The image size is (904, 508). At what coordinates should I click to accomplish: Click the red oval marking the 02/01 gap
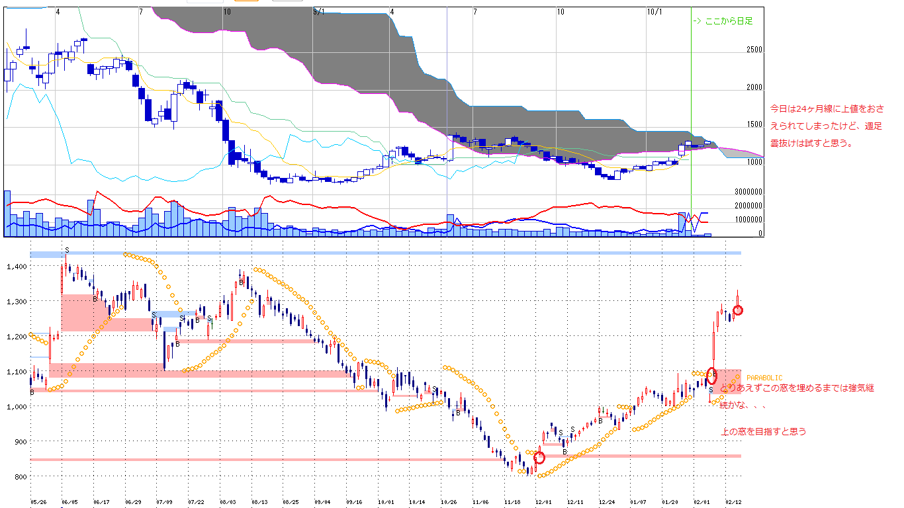[x=712, y=376]
